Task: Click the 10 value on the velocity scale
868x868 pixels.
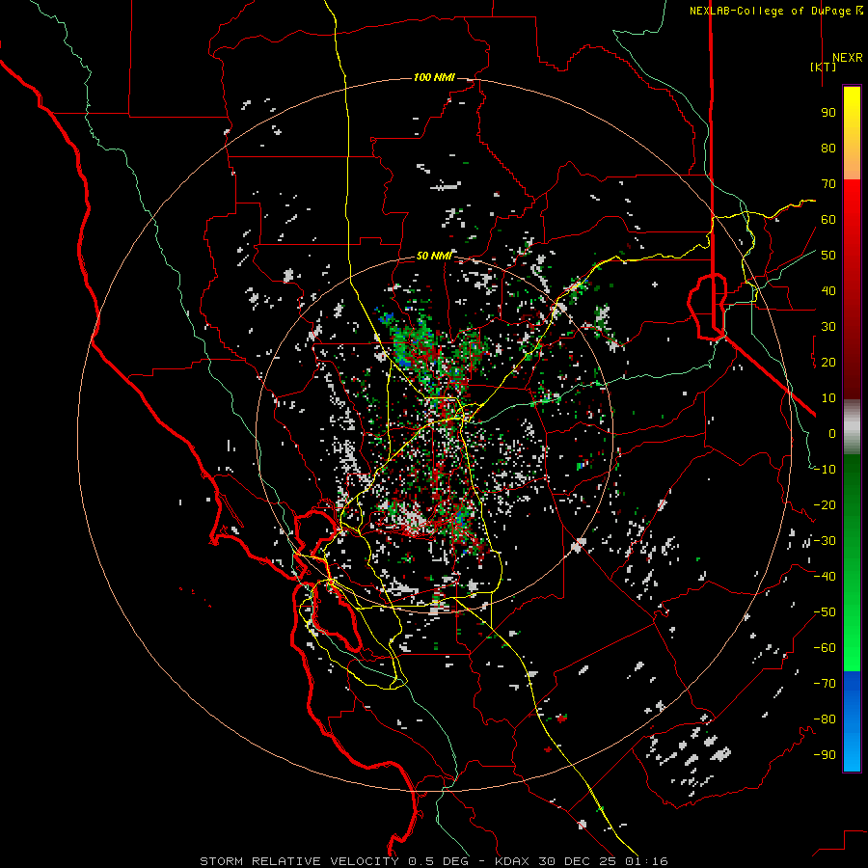Action: (x=828, y=398)
